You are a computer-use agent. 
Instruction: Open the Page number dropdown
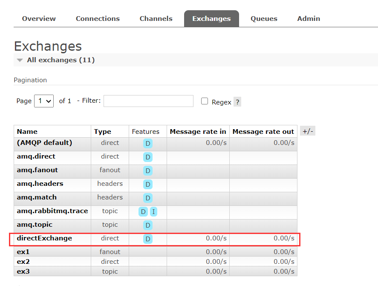click(x=44, y=101)
